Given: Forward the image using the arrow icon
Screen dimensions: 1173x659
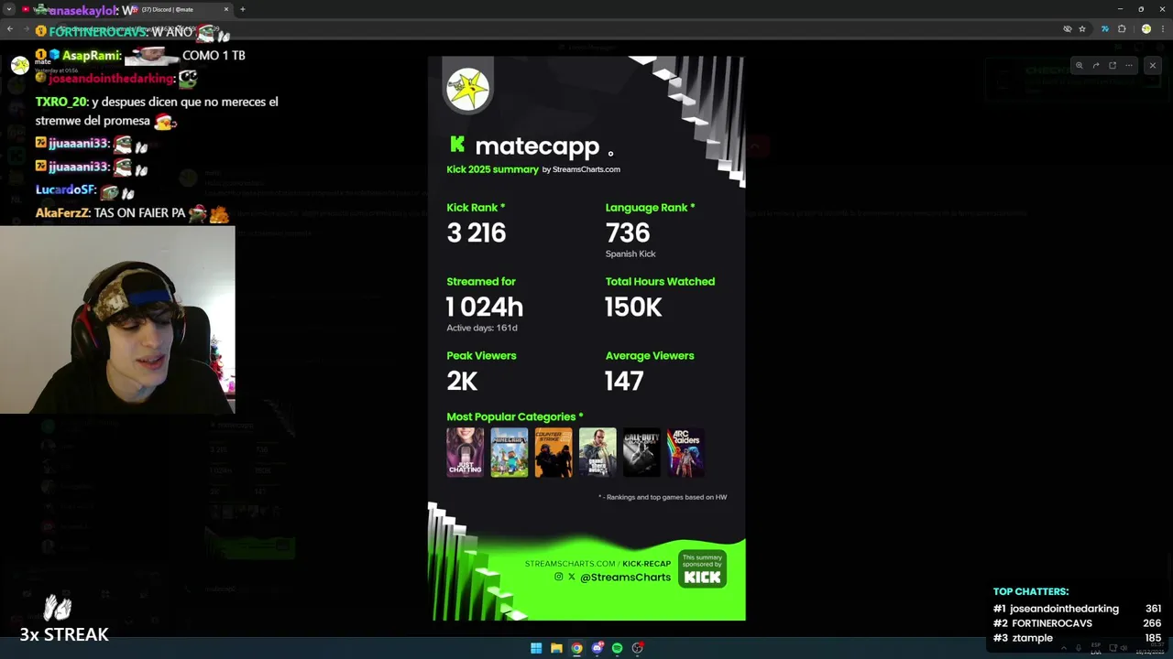Looking at the screenshot, I should pos(1096,65).
